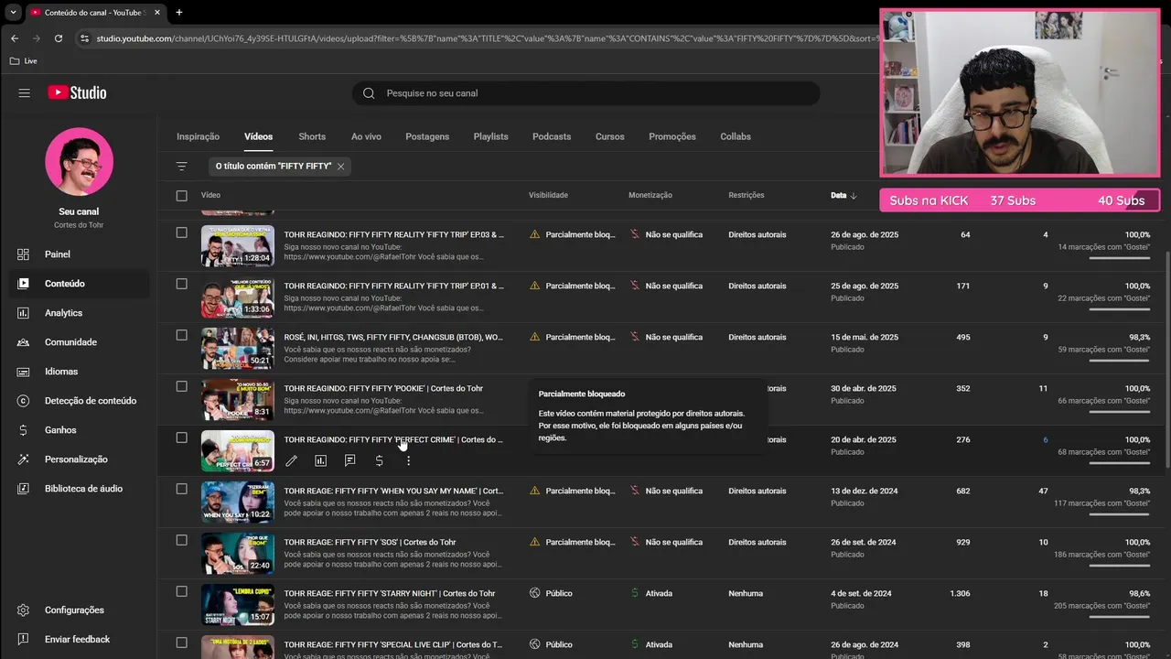This screenshot has height=659, width=1171.
Task: Switch to the Ao vivo tab
Action: pyautogui.click(x=366, y=136)
